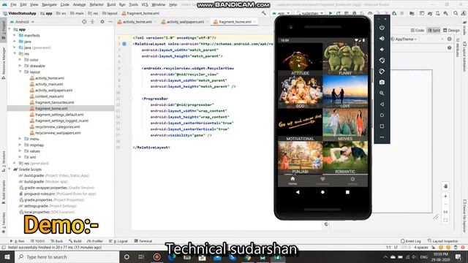Open emulator extended controls (three dots)
The image size is (468, 263).
click(x=382, y=137)
